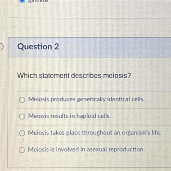Flag Question 2 using the flag icon
Screen dimensions: 171x171
point(2,47)
